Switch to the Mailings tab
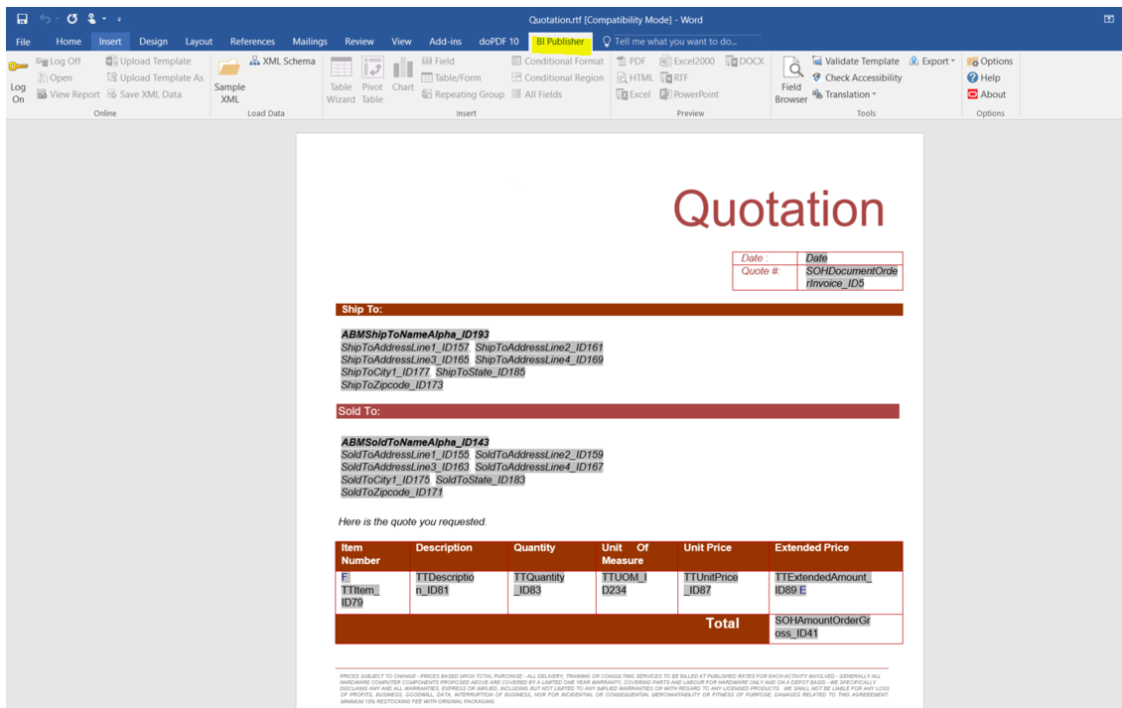Image resolution: width=1122 pixels, height=708 pixels. pos(310,42)
